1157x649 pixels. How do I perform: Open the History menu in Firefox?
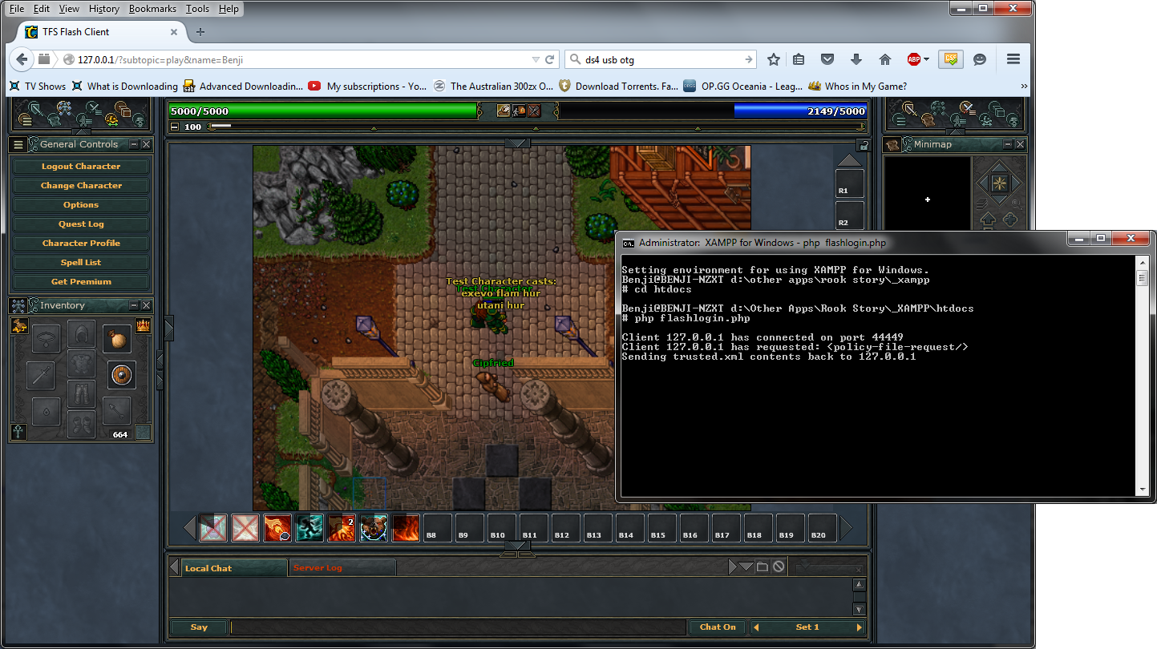pos(104,9)
